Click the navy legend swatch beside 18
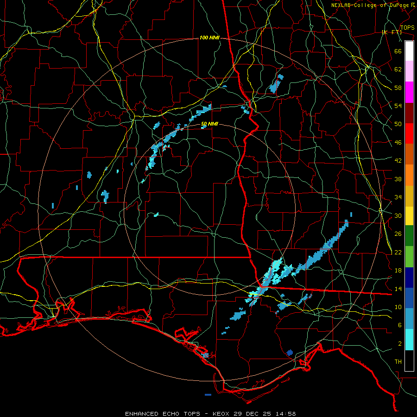The image size is (417, 417). point(409,278)
